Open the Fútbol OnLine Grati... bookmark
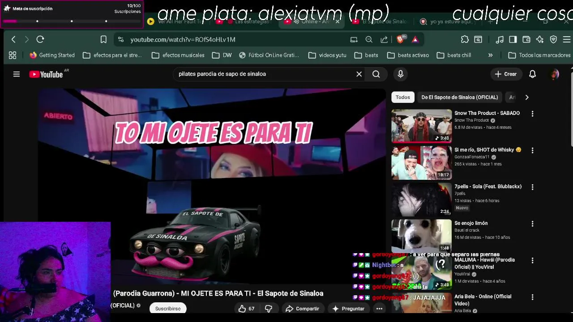Screen dimensions: 573x322 (269, 55)
